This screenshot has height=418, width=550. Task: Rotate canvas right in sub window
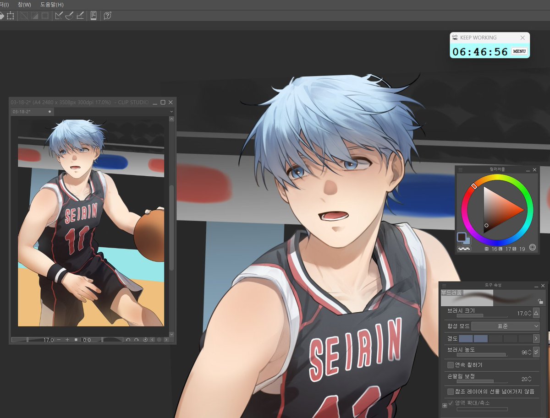point(136,340)
